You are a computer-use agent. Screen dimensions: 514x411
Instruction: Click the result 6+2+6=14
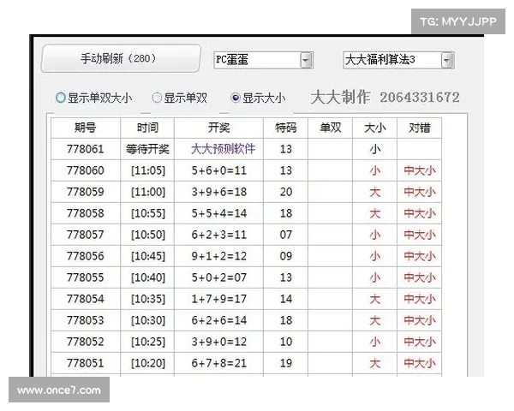(219, 320)
